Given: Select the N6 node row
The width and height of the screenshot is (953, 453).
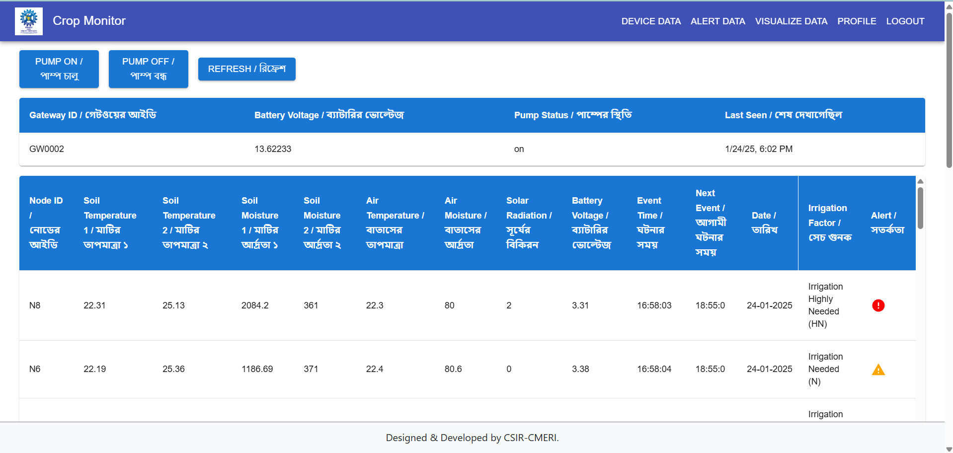Looking at the screenshot, I should coord(35,369).
